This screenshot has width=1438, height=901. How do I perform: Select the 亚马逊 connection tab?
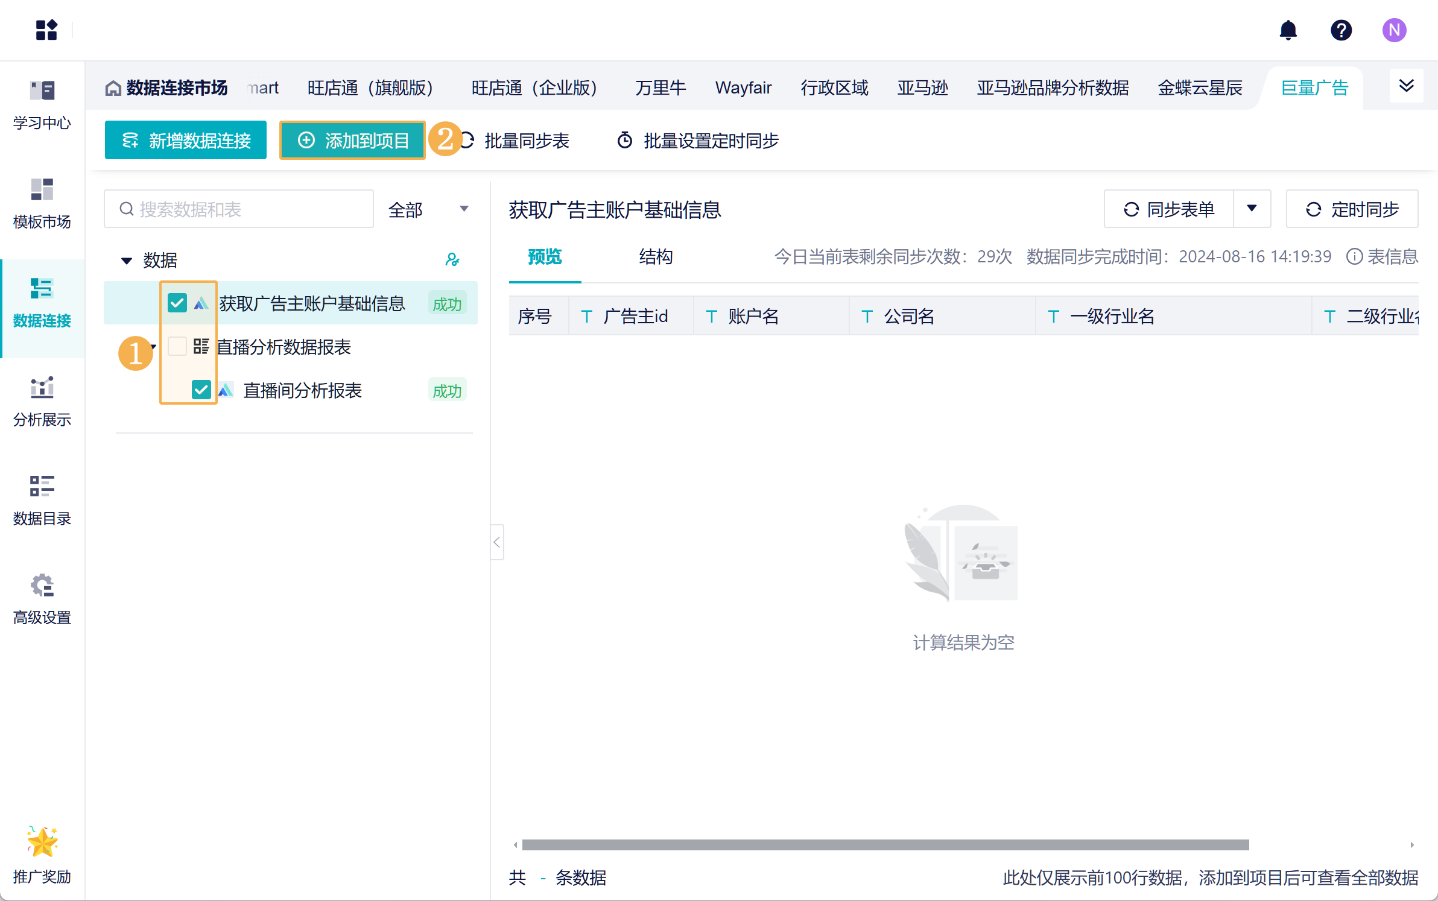(x=922, y=88)
